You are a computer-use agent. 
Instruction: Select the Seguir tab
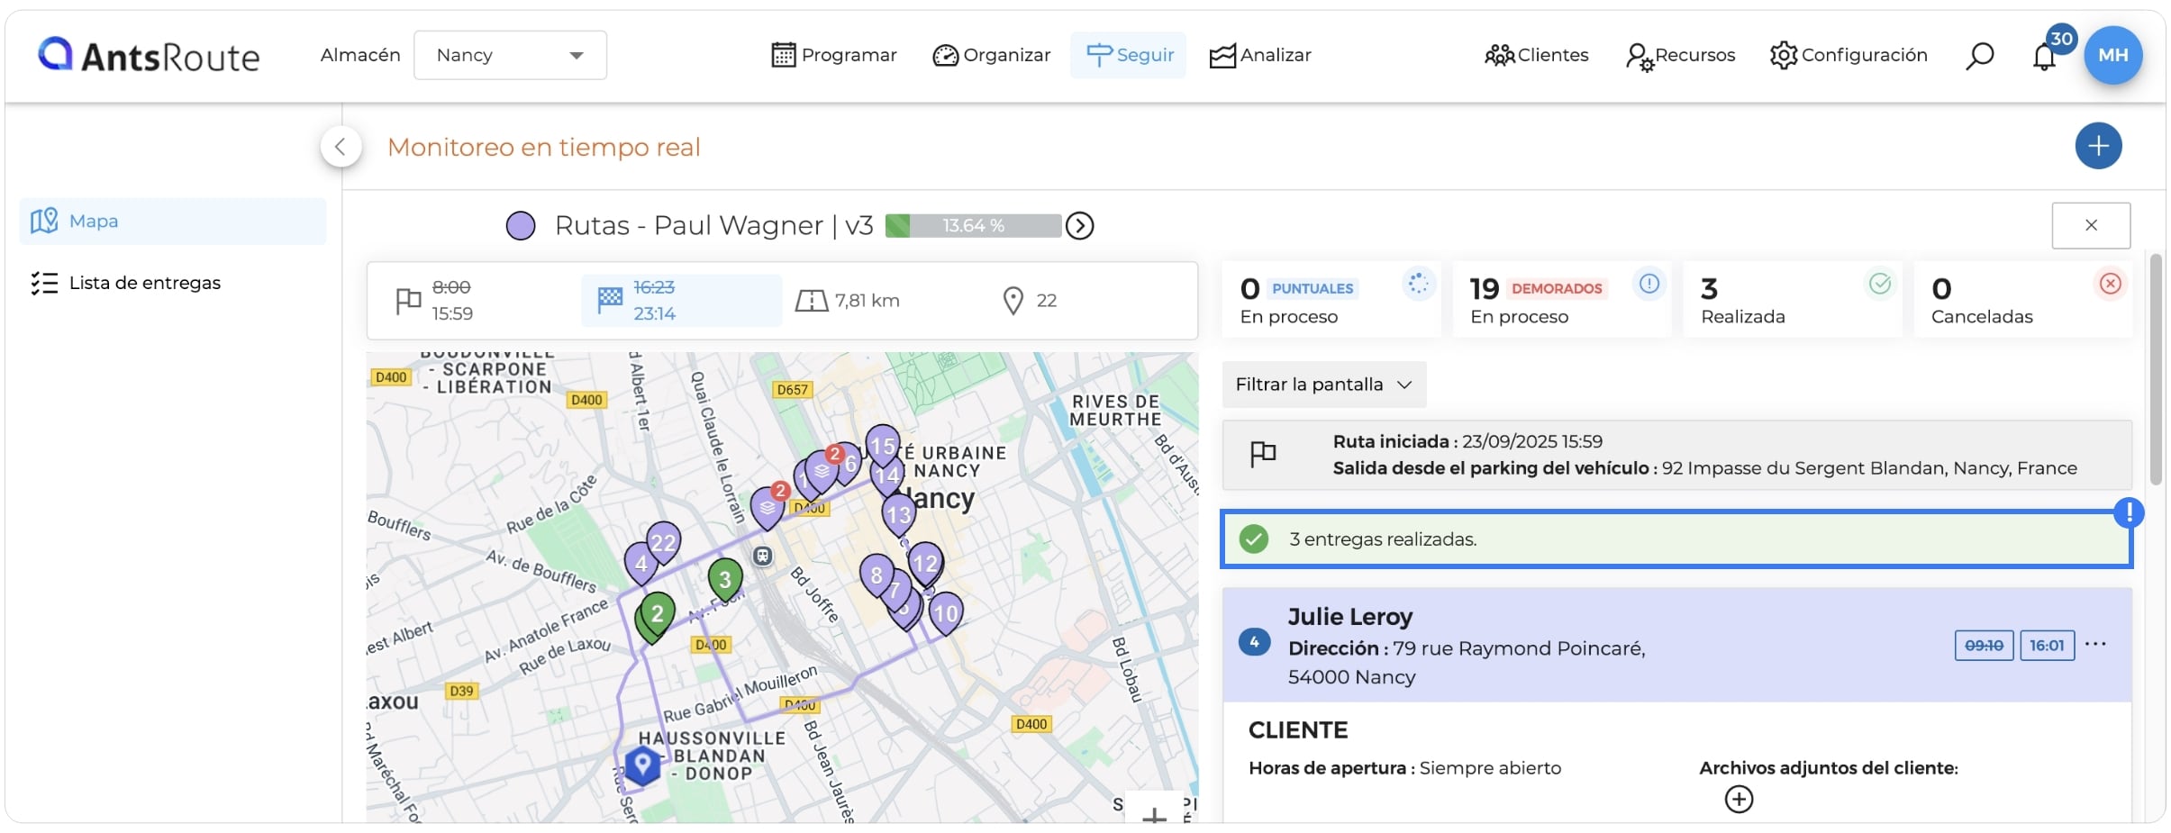point(1129,55)
